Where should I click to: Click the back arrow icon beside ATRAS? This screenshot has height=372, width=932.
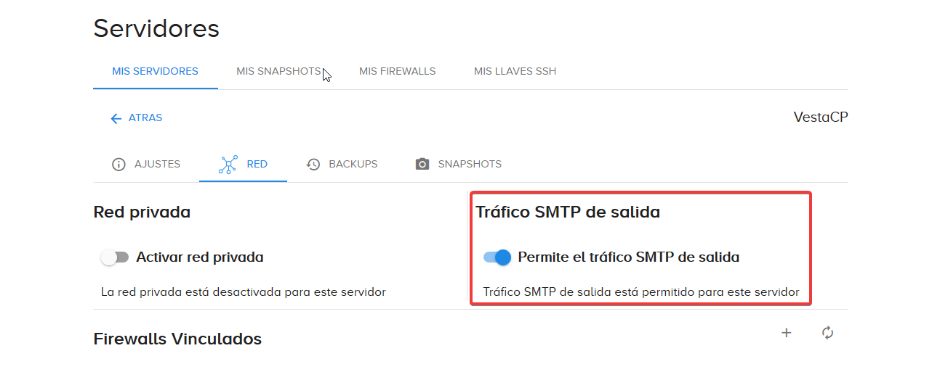tap(116, 118)
